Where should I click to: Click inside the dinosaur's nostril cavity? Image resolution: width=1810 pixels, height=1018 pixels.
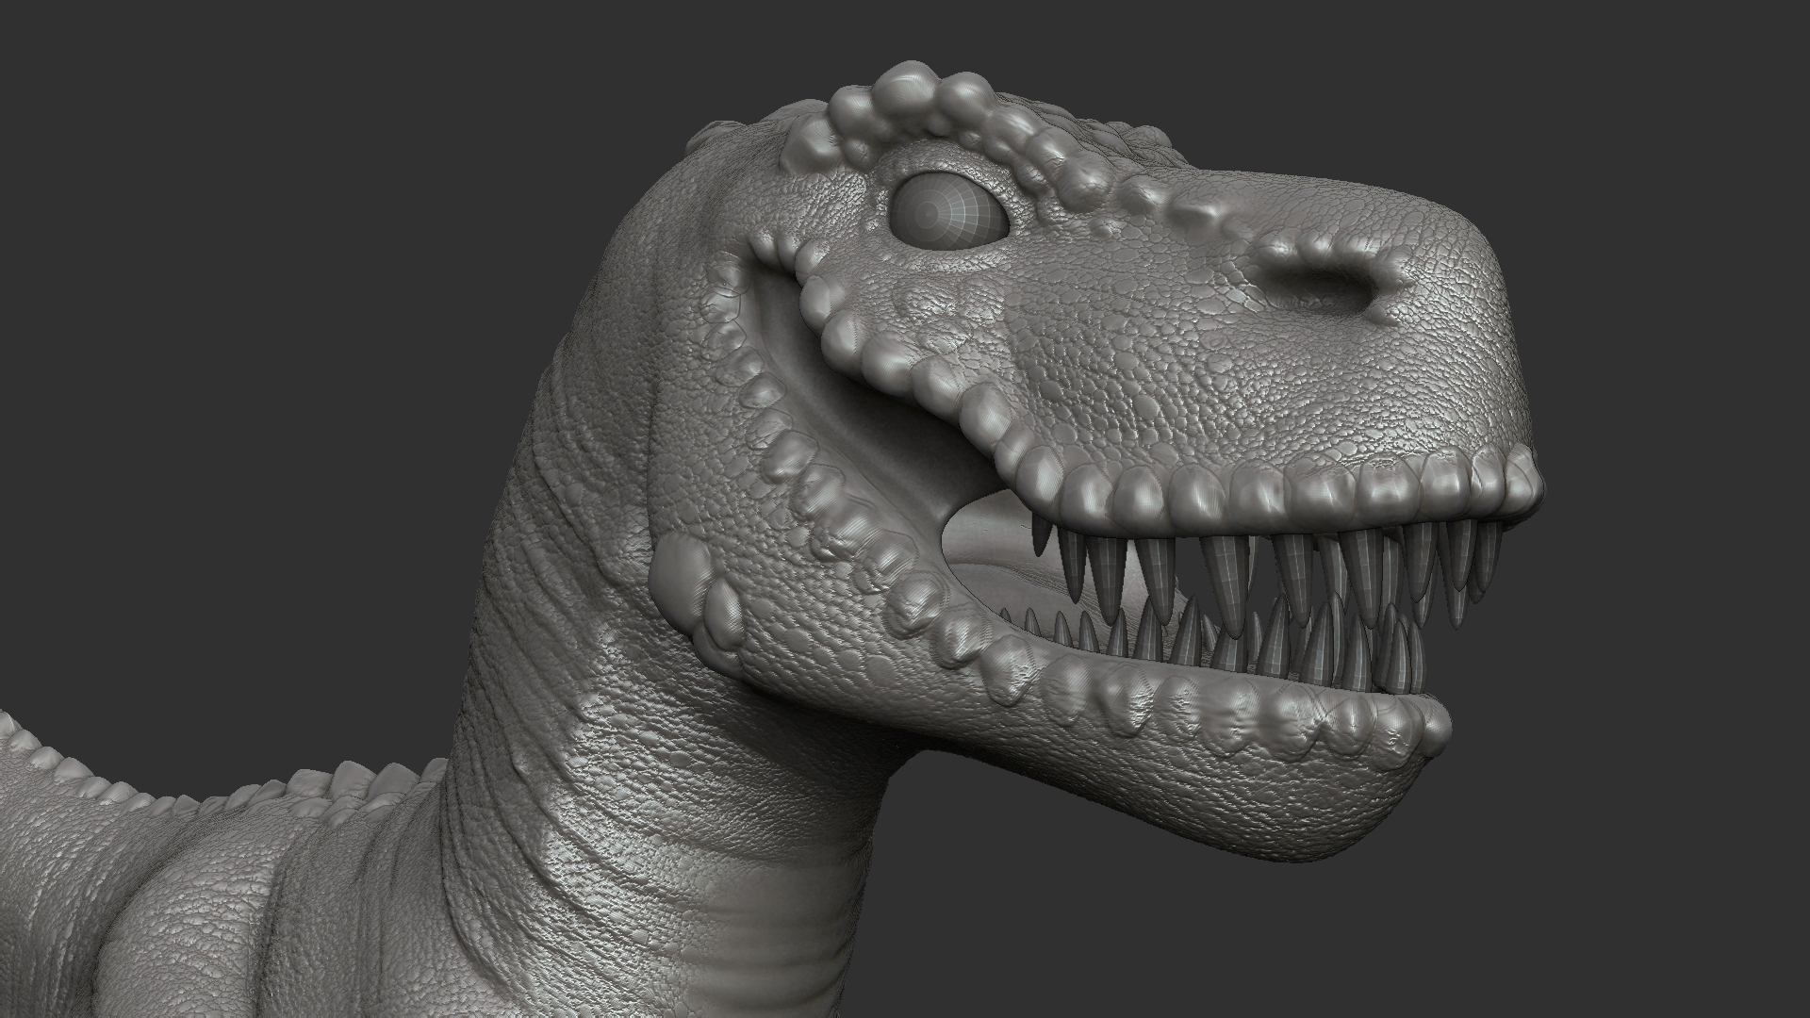pyautogui.click(x=1332, y=284)
